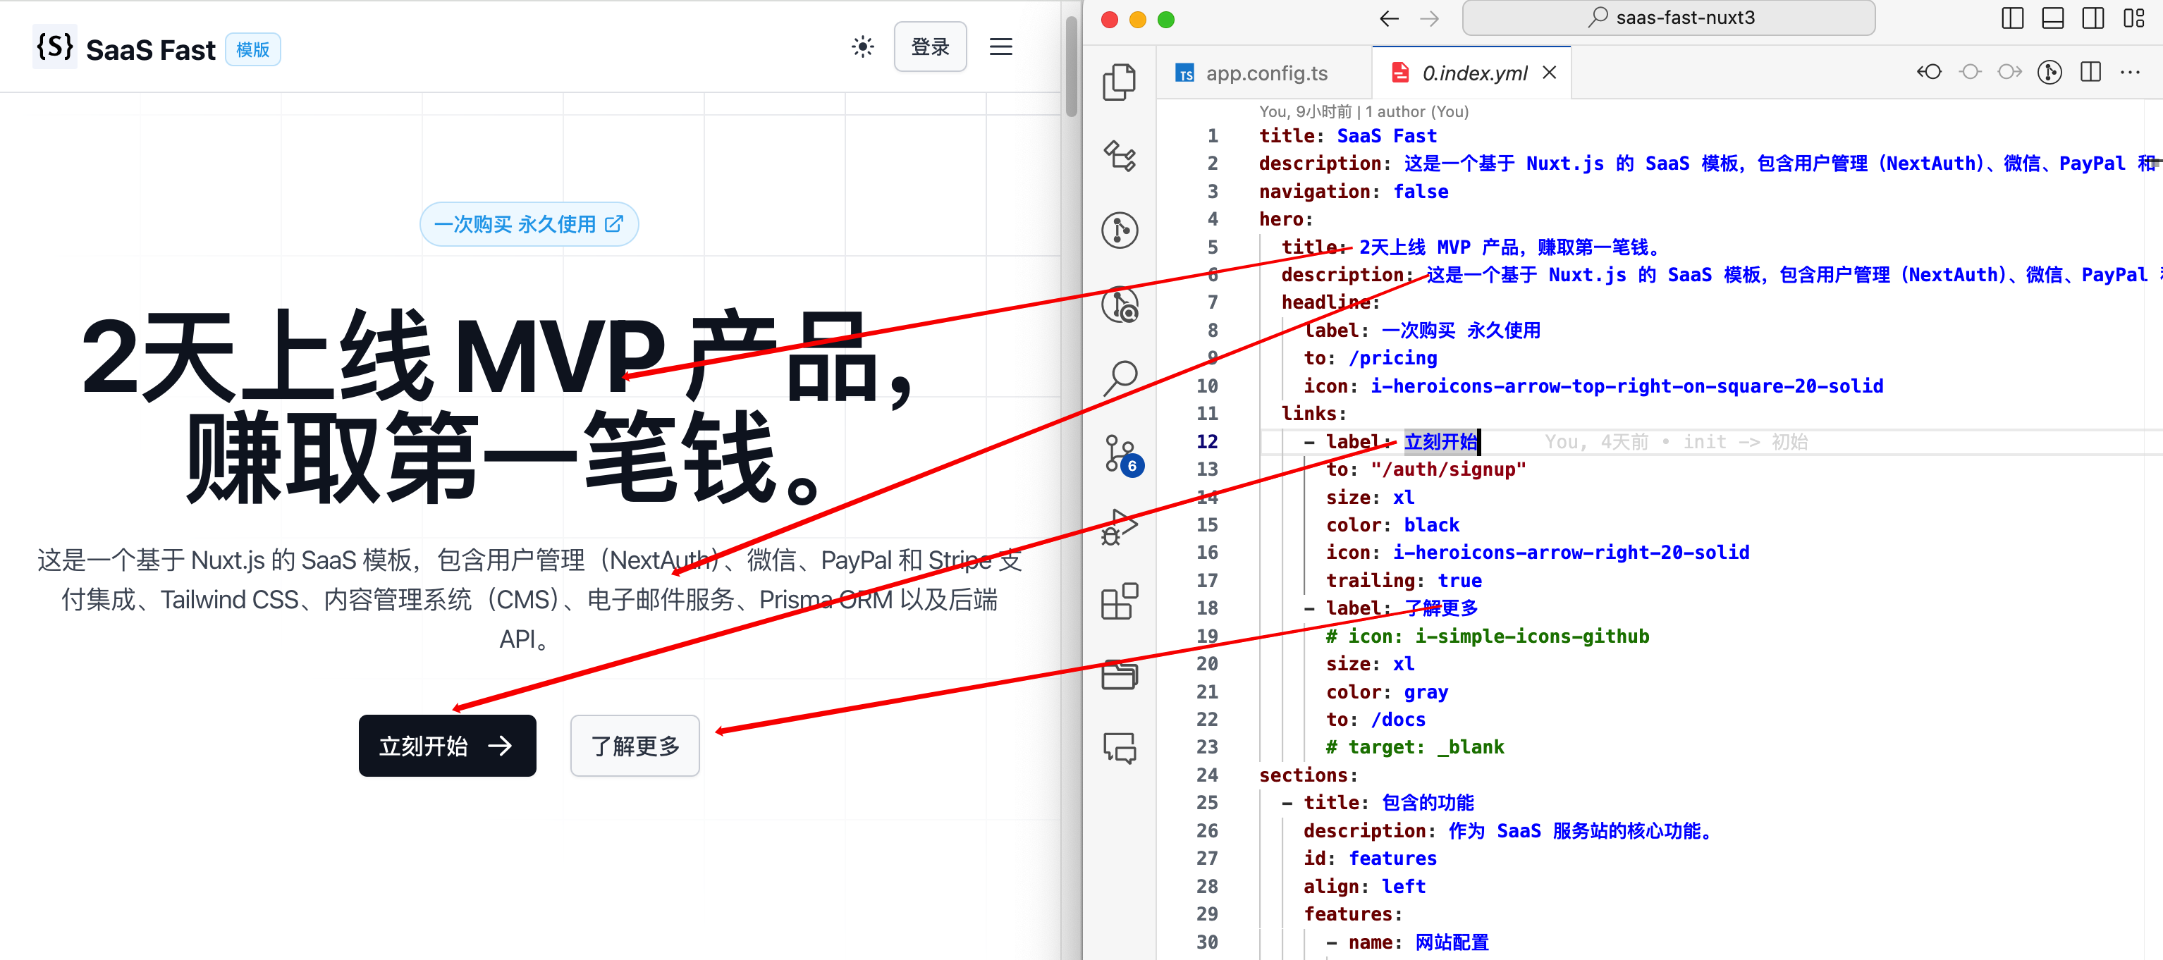Open the hamburger menu on the website
The height and width of the screenshot is (960, 2163).
[x=1000, y=47]
